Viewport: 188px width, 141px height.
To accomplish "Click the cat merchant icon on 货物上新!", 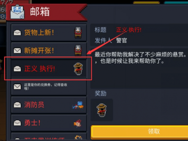I will (x=78, y=32).
